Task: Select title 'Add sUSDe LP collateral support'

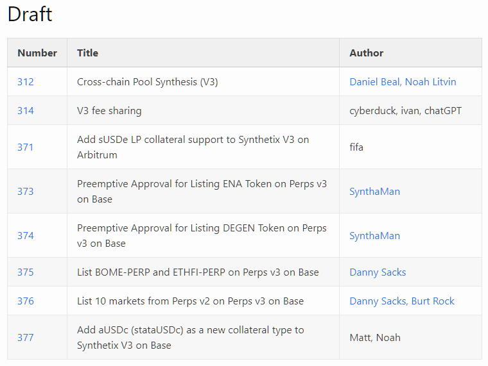Action: [193, 147]
